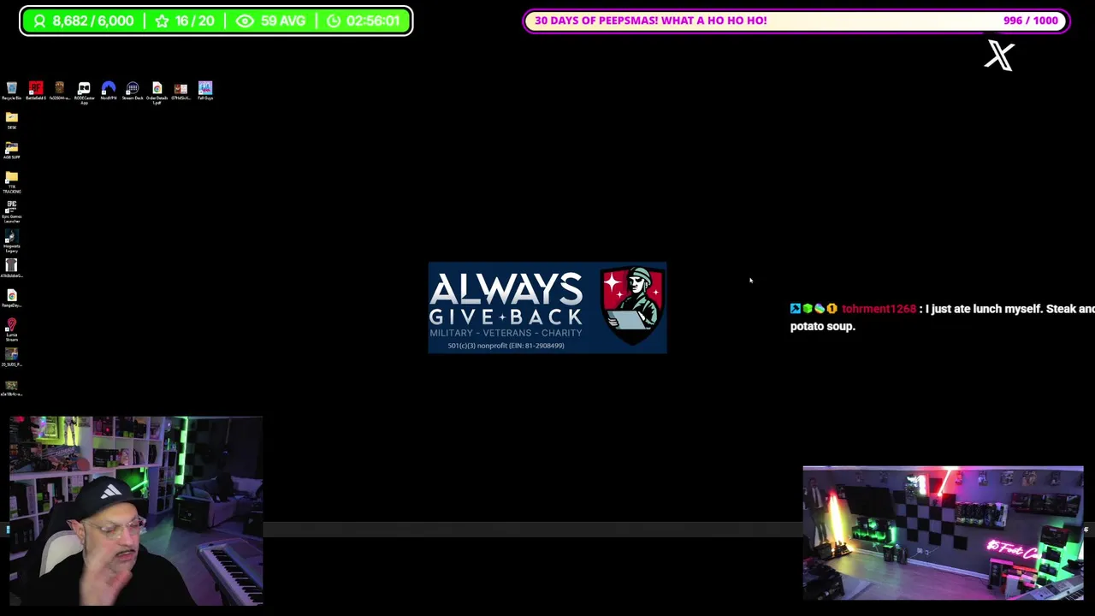Open the AGB SUPP folder
This screenshot has width=1095, height=616.
11,151
